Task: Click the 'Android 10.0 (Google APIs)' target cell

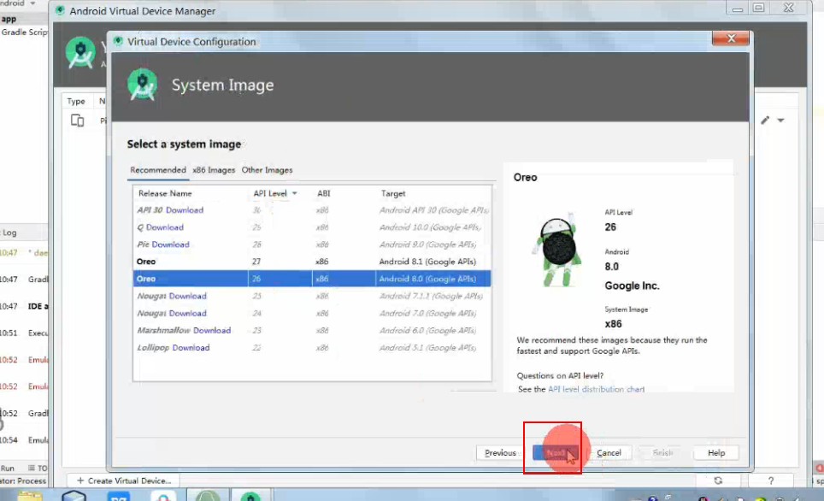Action: (430, 227)
